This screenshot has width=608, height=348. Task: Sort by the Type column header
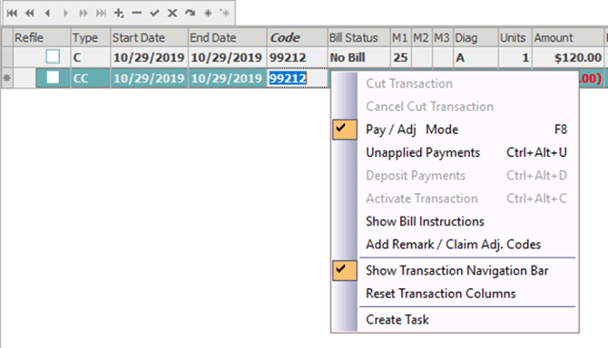click(91, 37)
